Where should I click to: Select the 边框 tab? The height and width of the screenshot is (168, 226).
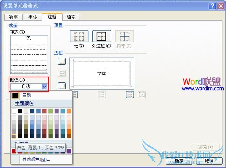click(x=52, y=17)
